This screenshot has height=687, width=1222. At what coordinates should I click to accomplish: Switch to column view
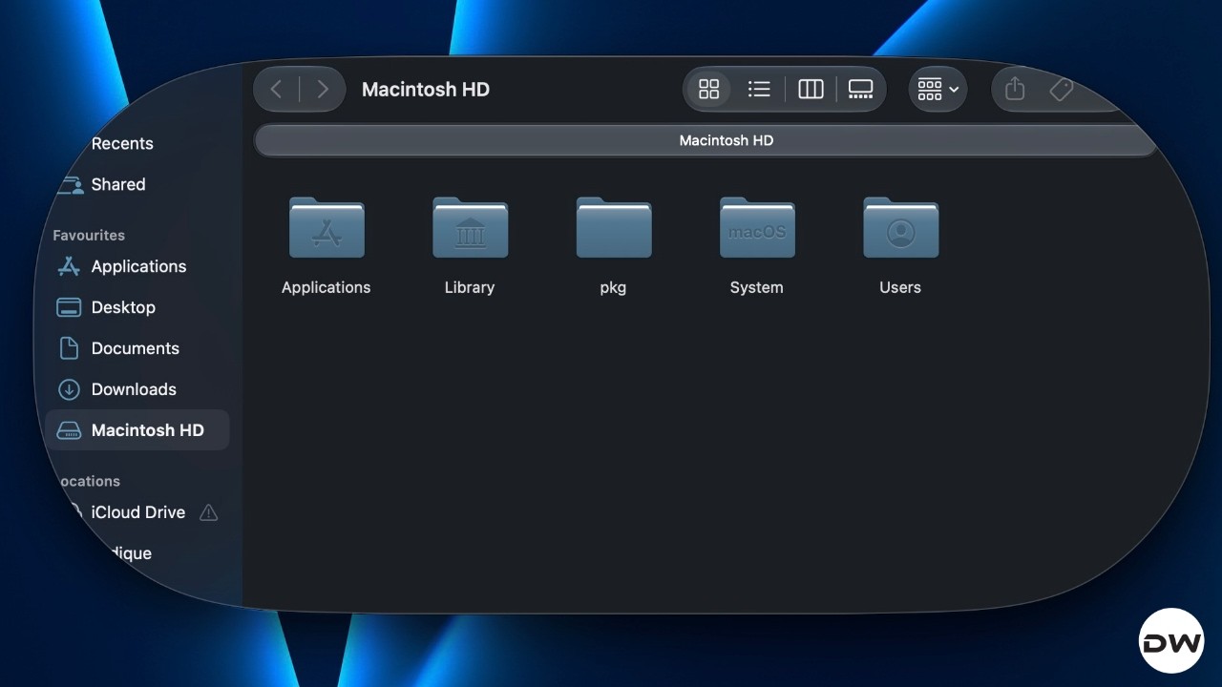tap(811, 90)
